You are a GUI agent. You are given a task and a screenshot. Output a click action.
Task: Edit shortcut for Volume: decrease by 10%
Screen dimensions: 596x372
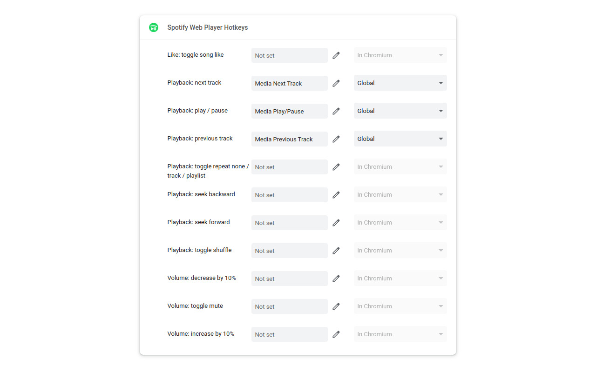336,279
